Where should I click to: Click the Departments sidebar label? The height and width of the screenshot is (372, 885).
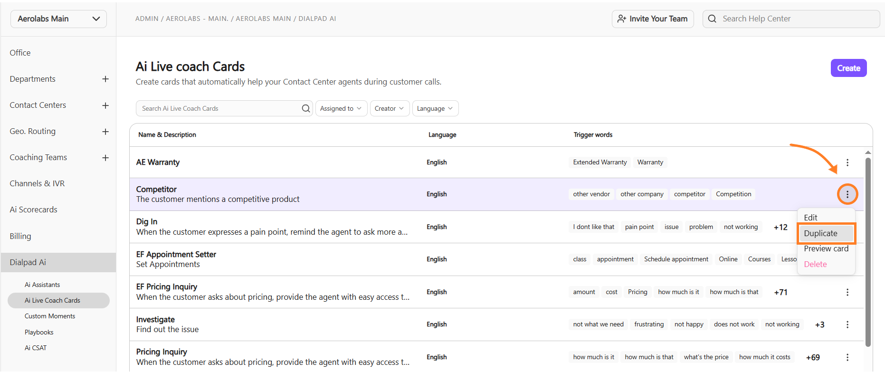[32, 79]
